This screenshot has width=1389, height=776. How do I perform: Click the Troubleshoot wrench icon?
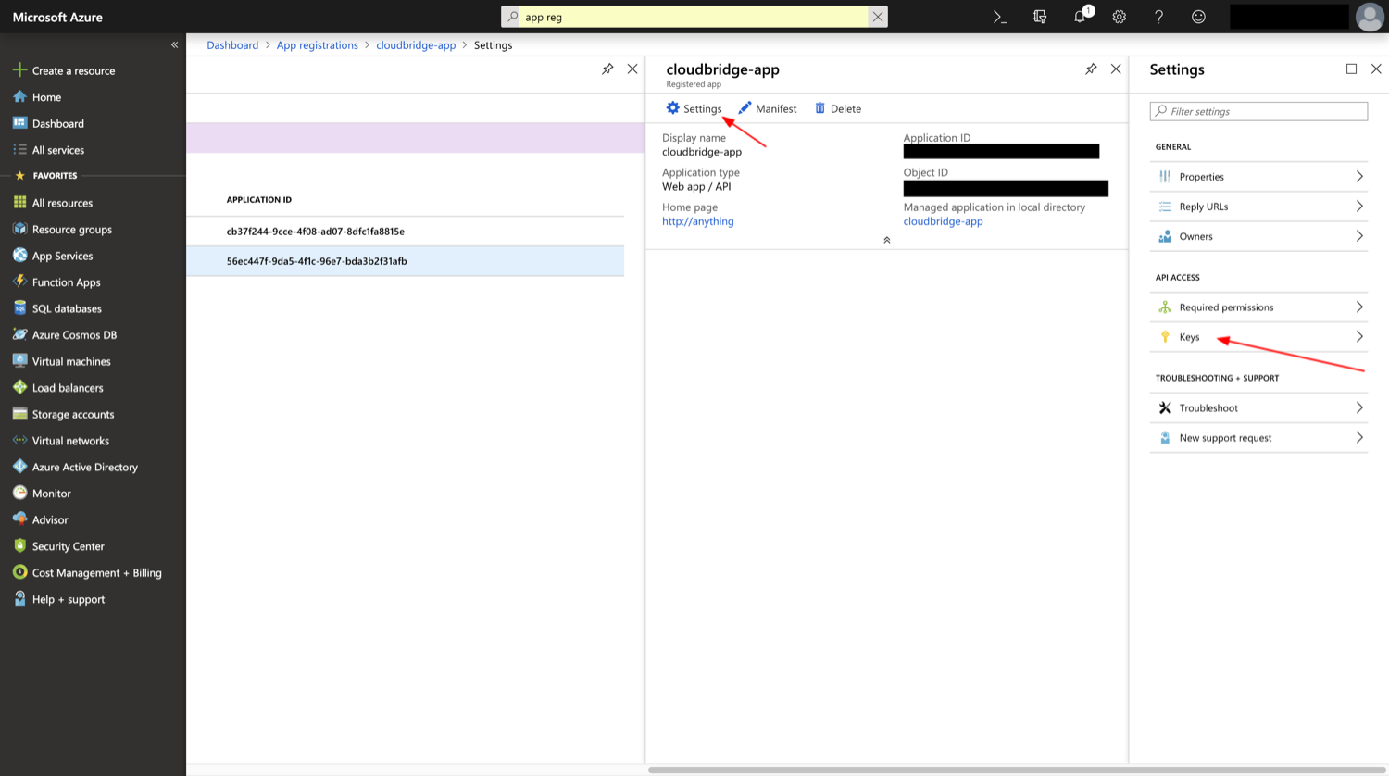(1165, 407)
